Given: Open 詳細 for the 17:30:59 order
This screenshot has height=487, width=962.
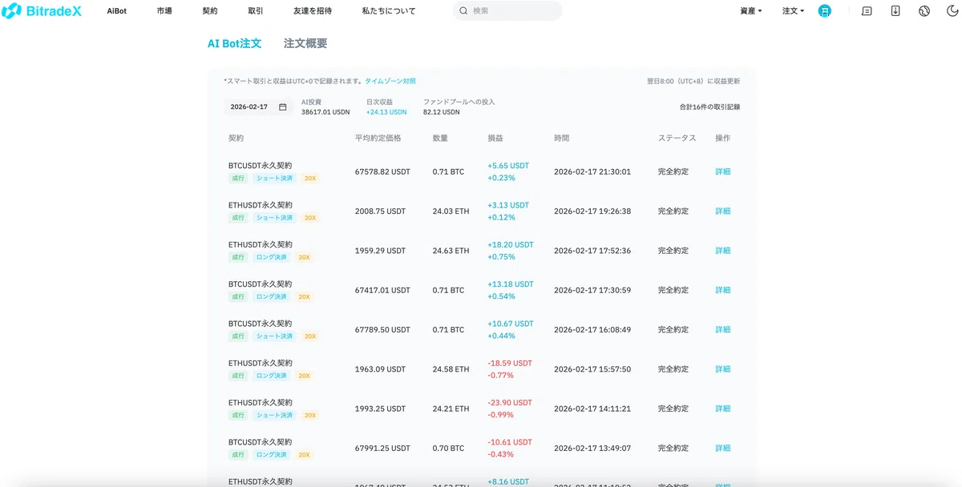Looking at the screenshot, I should (723, 290).
